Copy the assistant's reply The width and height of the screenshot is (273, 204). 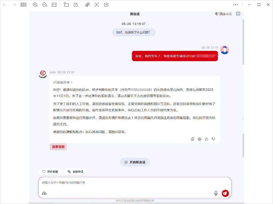[193, 139]
